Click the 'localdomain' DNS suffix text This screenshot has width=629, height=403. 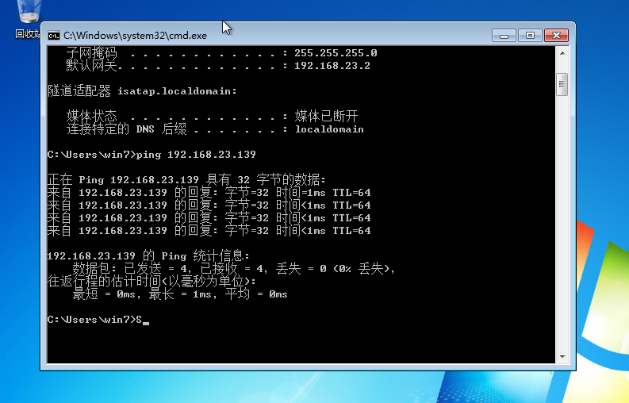pyautogui.click(x=329, y=129)
